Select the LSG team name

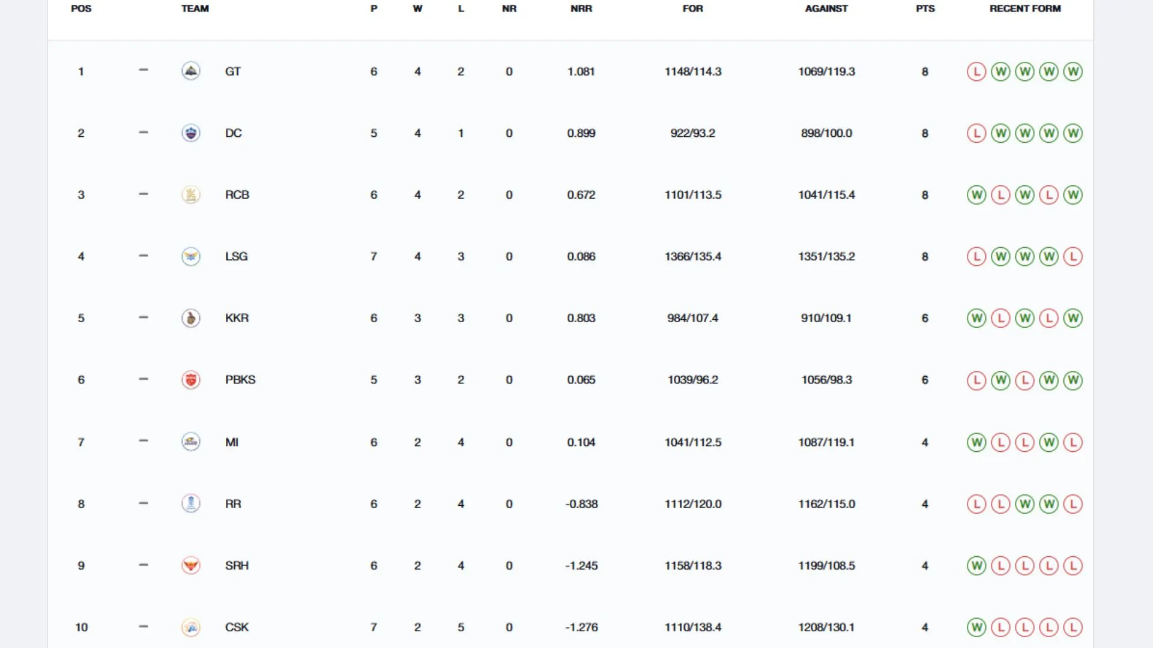(x=237, y=256)
